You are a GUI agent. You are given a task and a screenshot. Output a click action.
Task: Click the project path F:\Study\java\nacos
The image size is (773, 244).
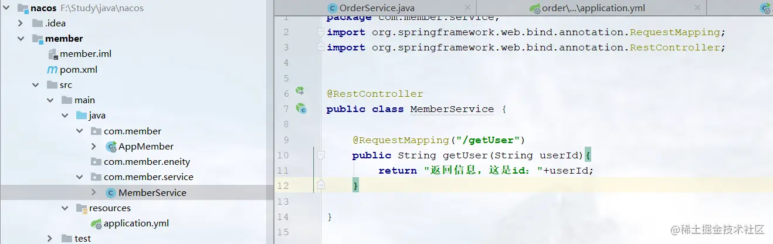[x=102, y=8]
